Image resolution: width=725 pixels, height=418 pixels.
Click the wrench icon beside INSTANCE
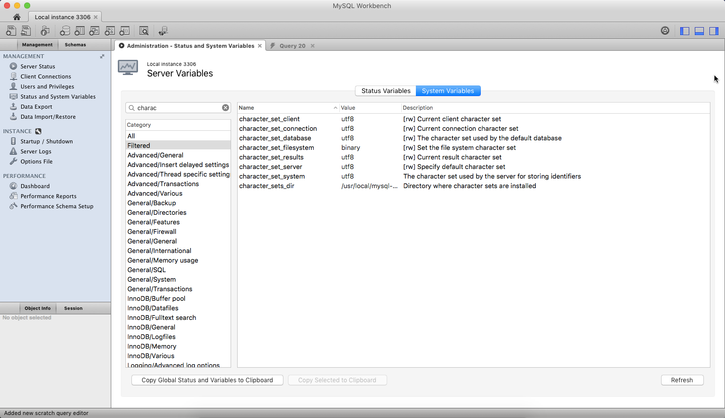[x=38, y=131]
